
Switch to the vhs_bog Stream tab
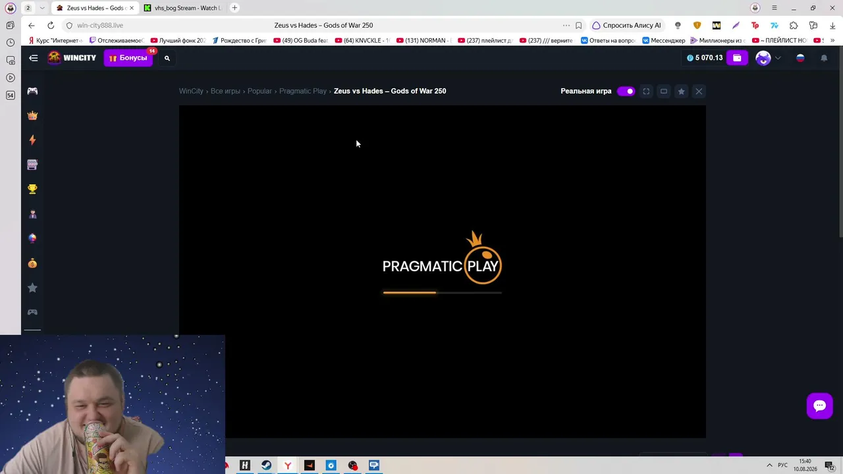(x=182, y=8)
